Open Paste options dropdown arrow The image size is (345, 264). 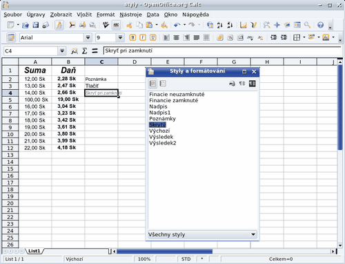[x=157, y=25]
